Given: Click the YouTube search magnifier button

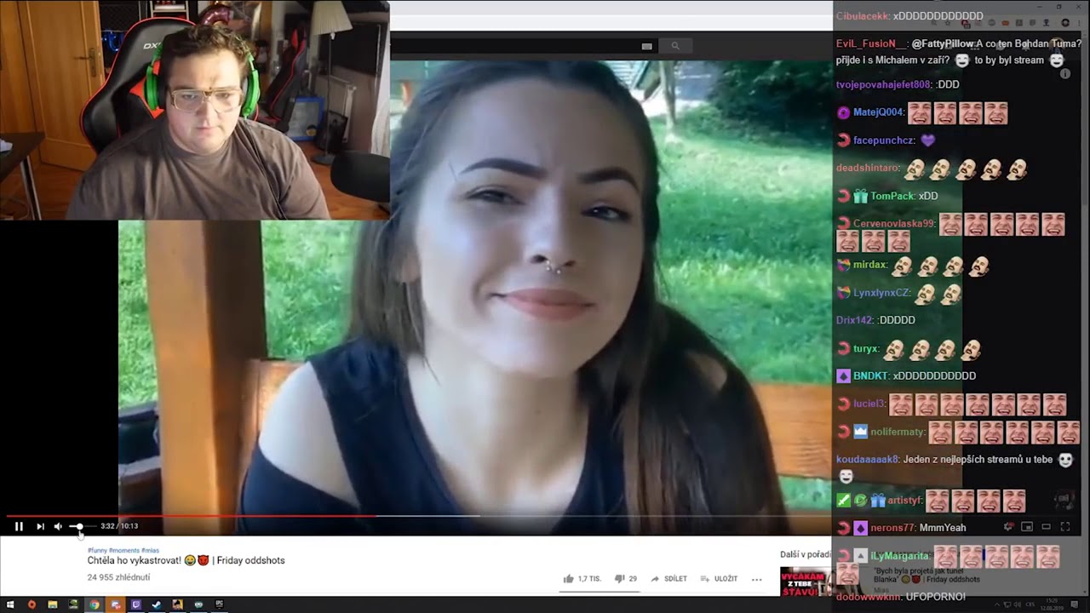Looking at the screenshot, I should [x=675, y=46].
